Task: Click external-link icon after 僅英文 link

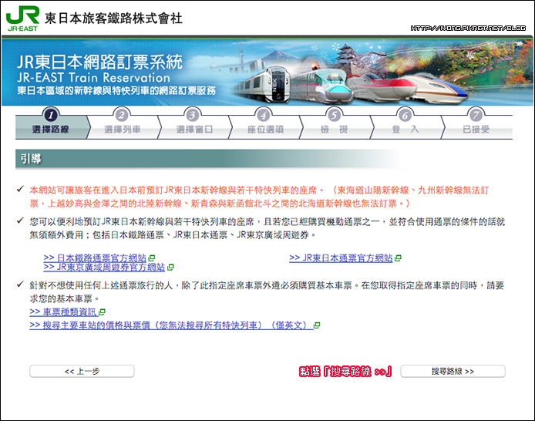Action: 317,325
